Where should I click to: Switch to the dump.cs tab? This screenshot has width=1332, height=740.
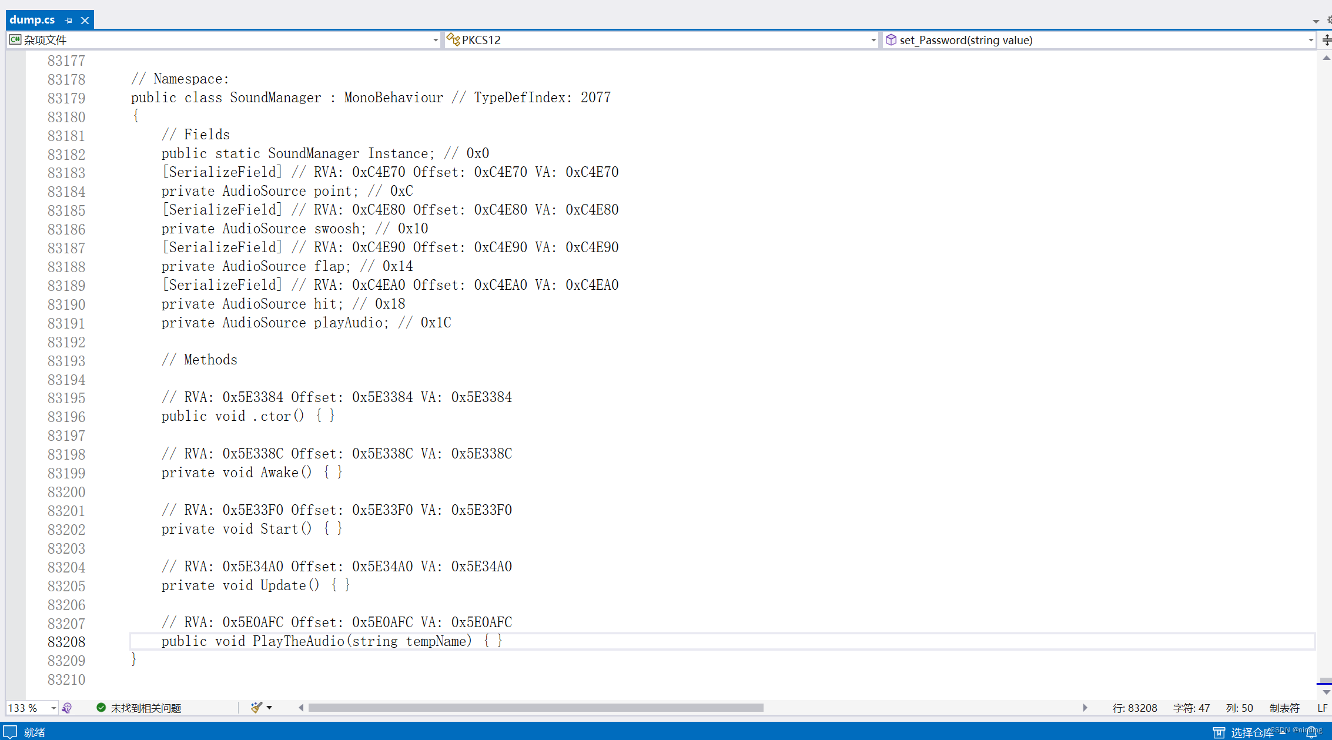32,20
